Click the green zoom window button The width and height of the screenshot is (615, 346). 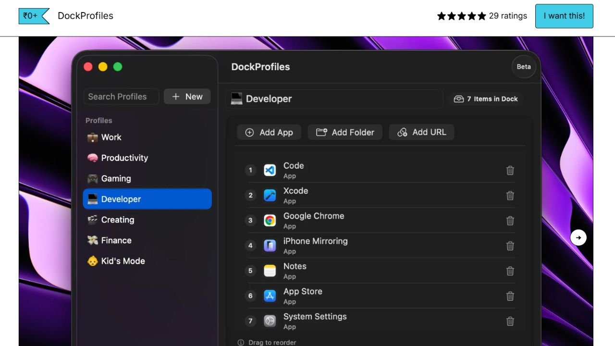click(x=118, y=67)
